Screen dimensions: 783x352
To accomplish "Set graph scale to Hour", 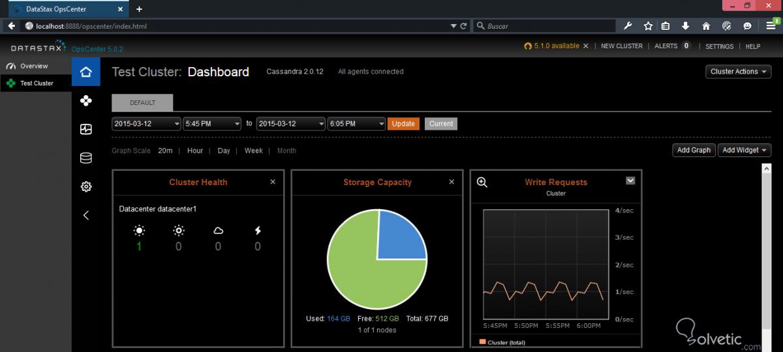I will tap(195, 151).
